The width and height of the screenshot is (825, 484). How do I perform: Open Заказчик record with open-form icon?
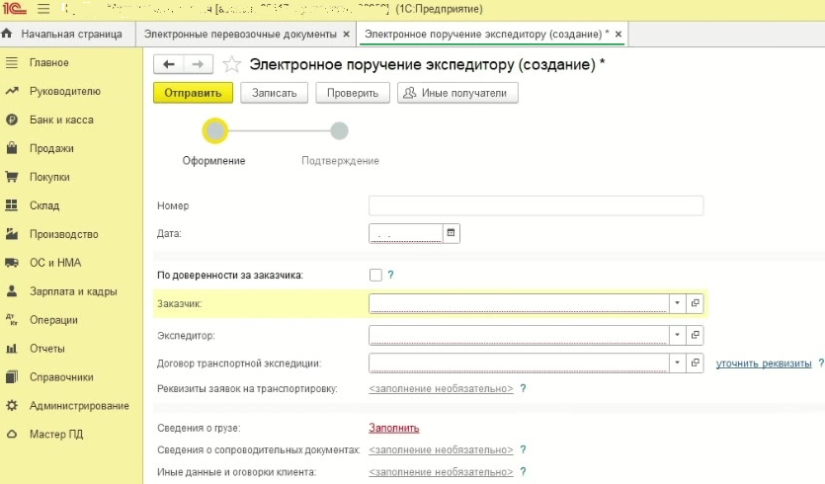point(695,303)
